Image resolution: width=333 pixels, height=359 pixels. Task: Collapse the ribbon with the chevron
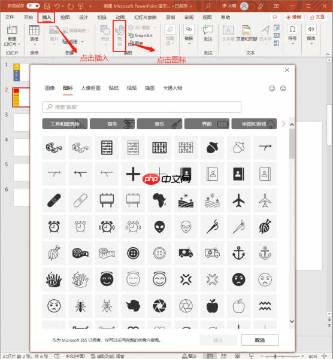tap(328, 54)
